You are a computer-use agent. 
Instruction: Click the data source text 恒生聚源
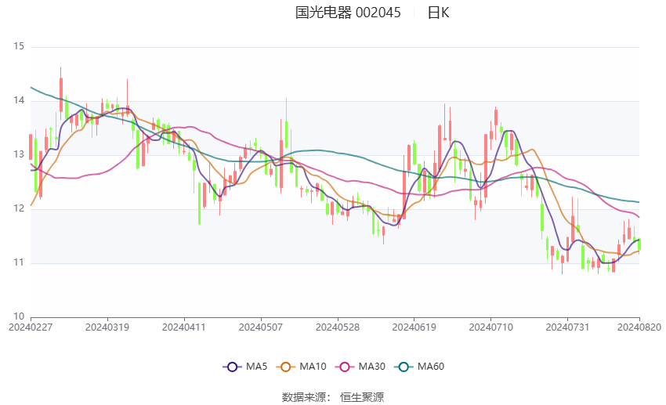tap(362, 397)
